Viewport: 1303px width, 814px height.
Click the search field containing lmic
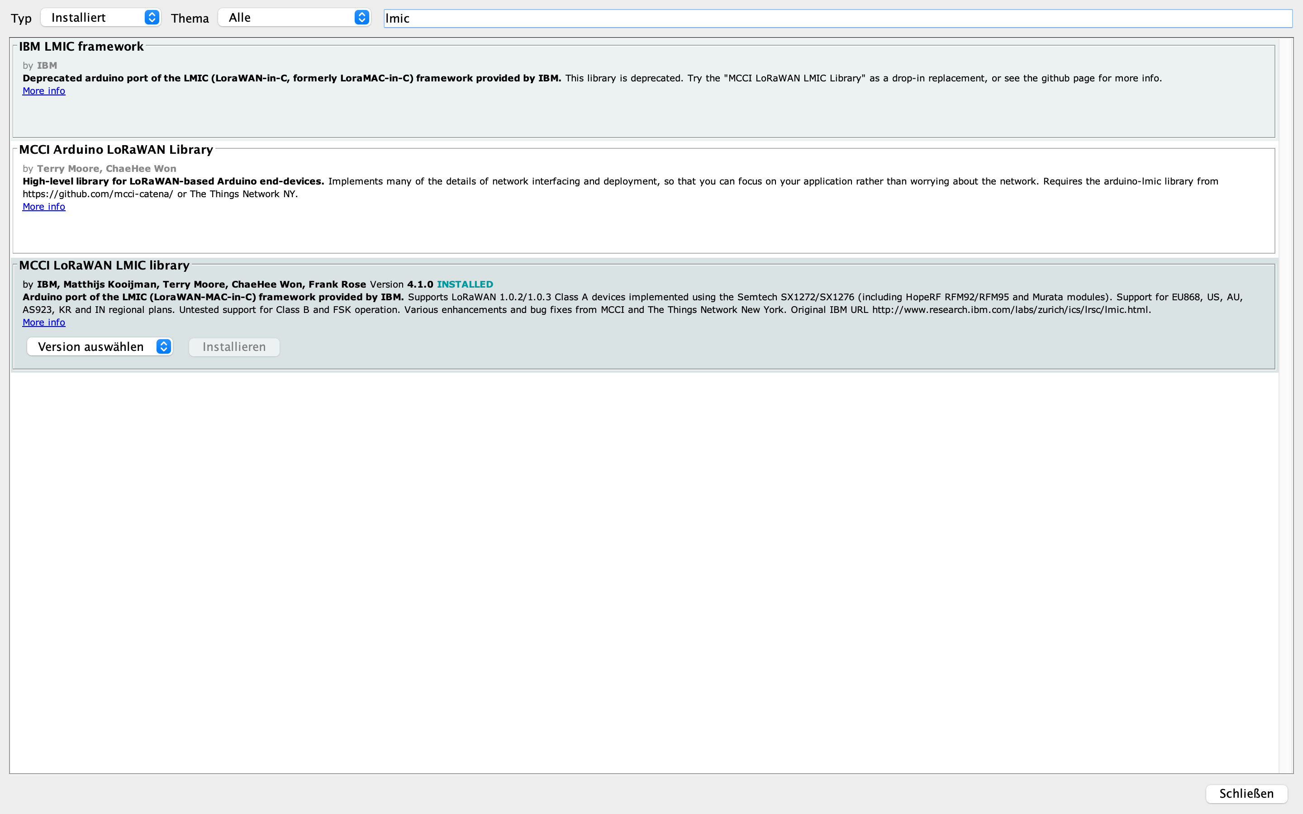[x=838, y=18]
